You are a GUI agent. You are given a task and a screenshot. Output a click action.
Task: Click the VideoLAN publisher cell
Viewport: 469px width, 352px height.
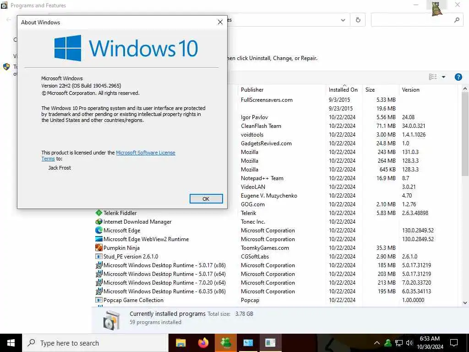point(253,187)
